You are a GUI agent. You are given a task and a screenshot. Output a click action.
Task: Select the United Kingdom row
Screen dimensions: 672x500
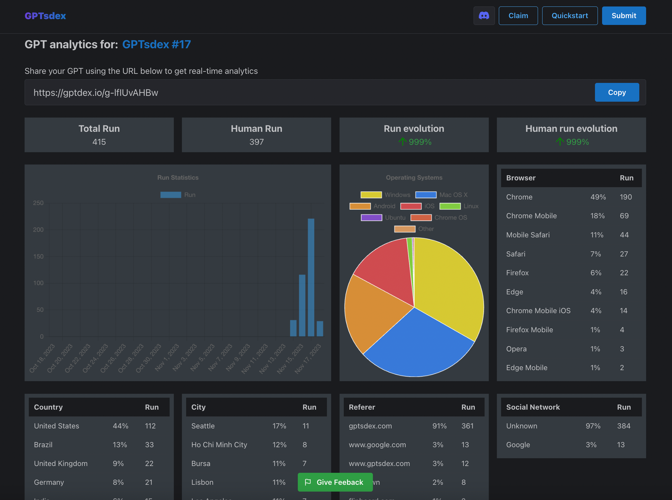pyautogui.click(x=99, y=463)
